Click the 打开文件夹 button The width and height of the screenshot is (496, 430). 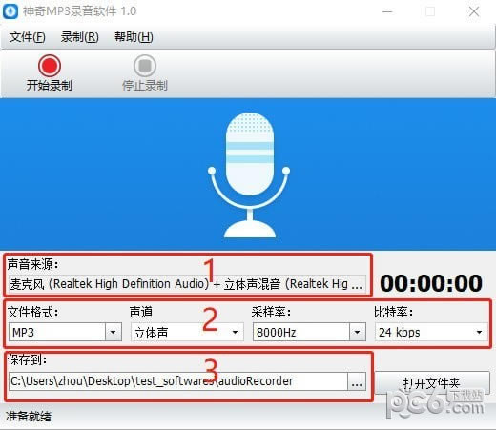pos(432,383)
